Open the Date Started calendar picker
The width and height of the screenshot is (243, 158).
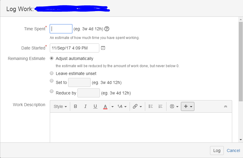tap(103, 48)
